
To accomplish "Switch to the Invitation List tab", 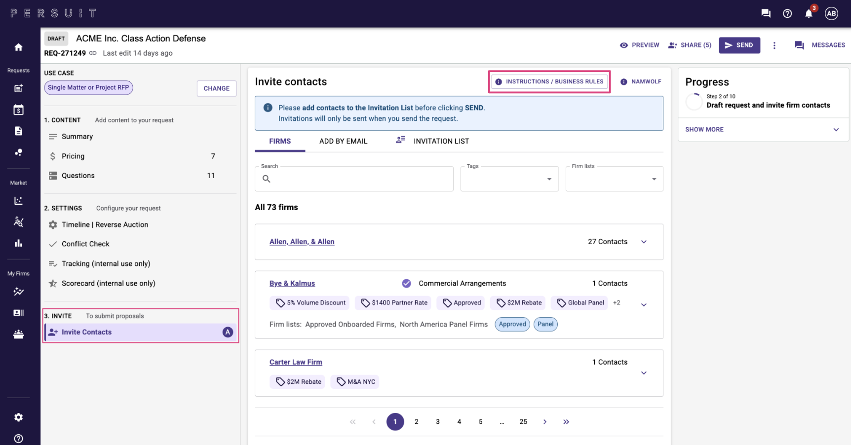I will [432, 141].
